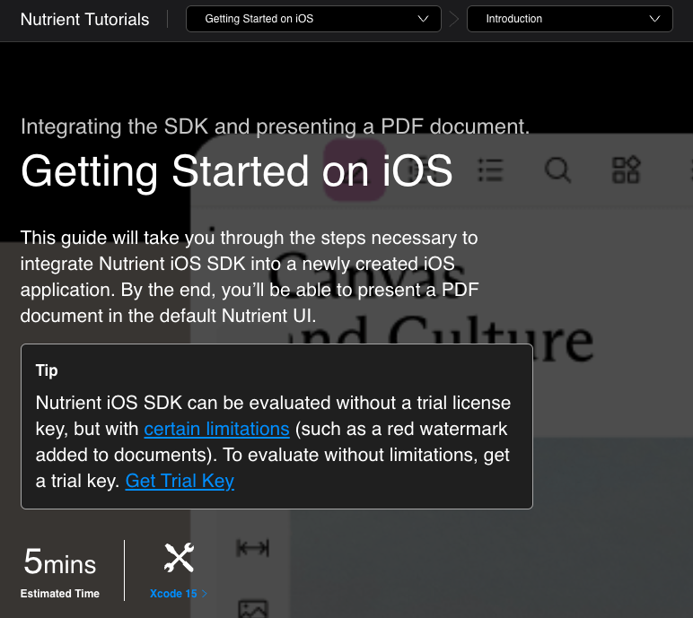693x618 pixels.
Task: Click the outline list icon in the background toolbar
Action: (x=490, y=169)
